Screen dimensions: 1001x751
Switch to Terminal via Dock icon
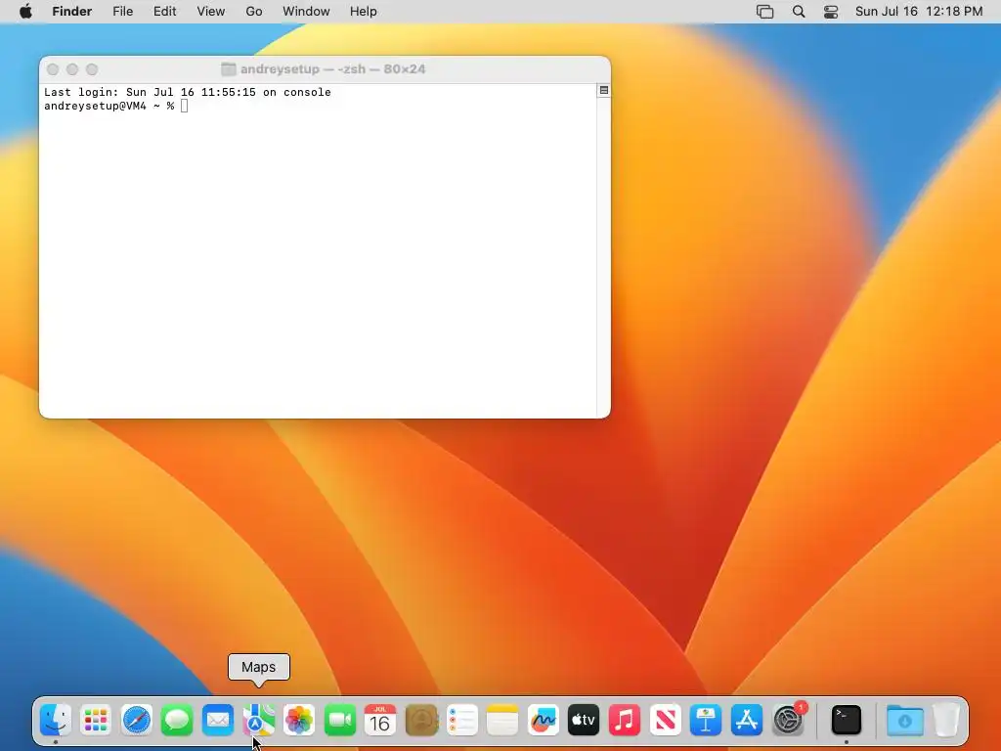click(847, 721)
